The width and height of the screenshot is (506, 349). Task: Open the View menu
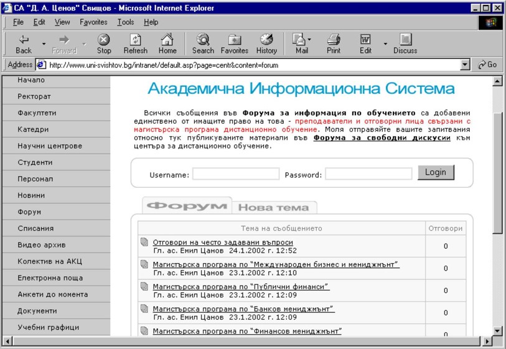[62, 22]
